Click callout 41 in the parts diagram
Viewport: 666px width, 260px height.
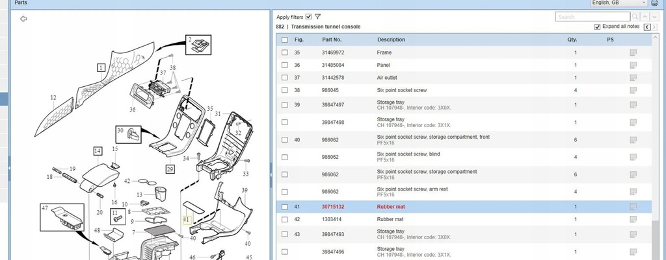pos(186,220)
